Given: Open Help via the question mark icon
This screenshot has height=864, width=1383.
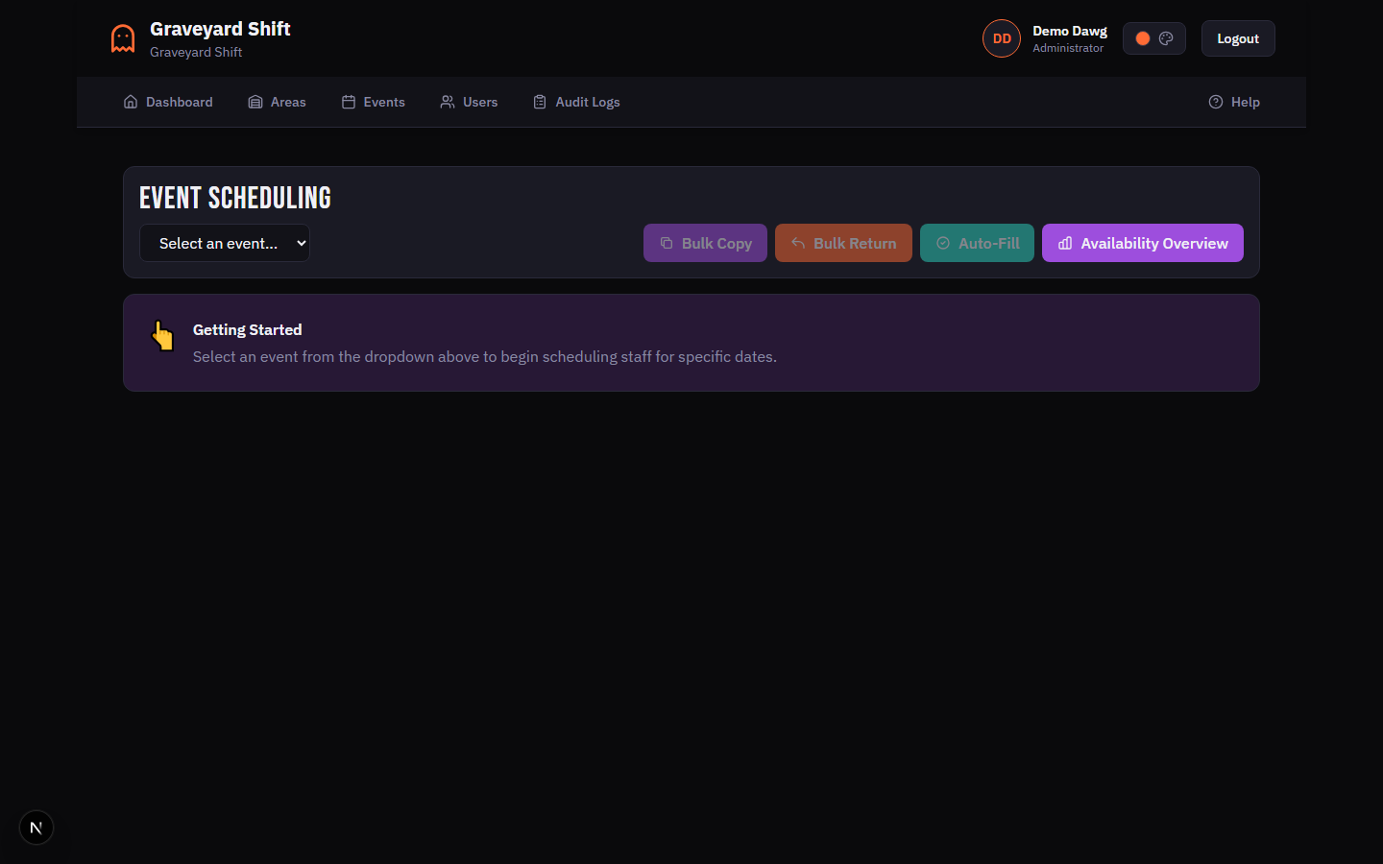Looking at the screenshot, I should click(1215, 101).
